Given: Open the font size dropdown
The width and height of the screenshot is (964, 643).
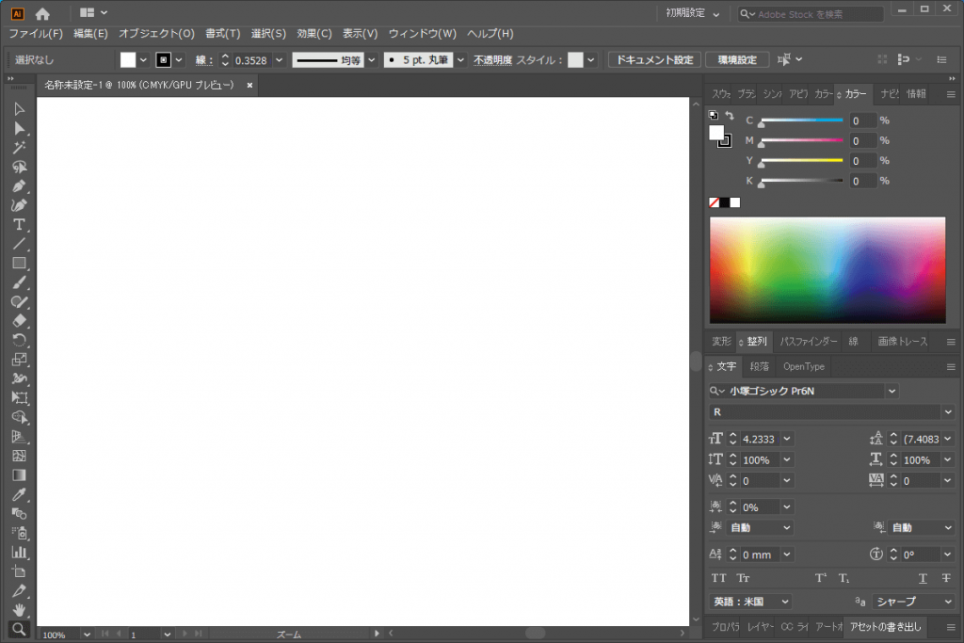Looking at the screenshot, I should (x=786, y=439).
